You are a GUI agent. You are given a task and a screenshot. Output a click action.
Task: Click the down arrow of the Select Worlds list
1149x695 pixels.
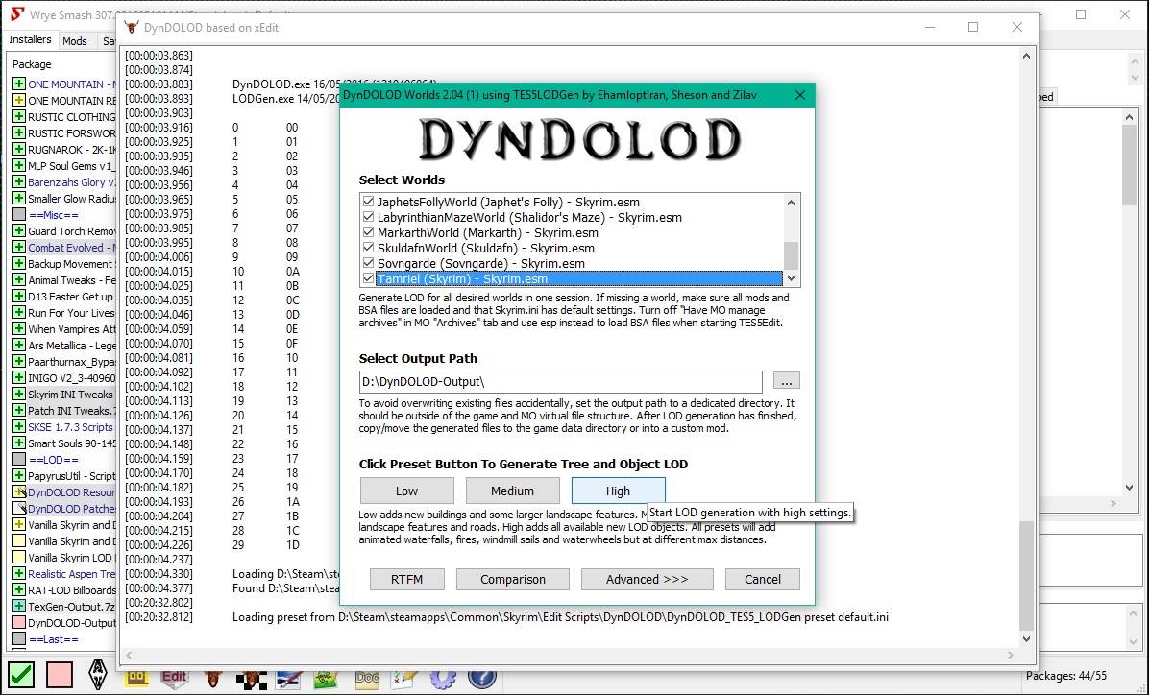791,278
